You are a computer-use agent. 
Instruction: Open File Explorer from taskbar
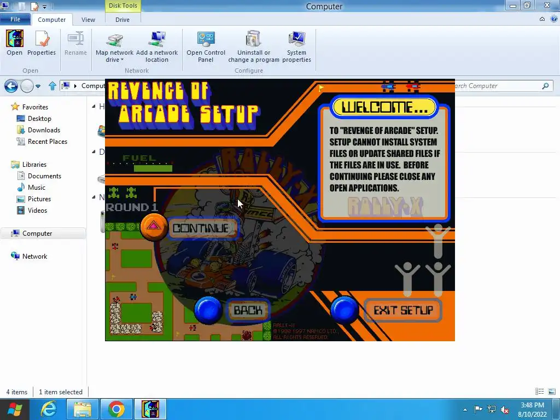tap(82, 409)
